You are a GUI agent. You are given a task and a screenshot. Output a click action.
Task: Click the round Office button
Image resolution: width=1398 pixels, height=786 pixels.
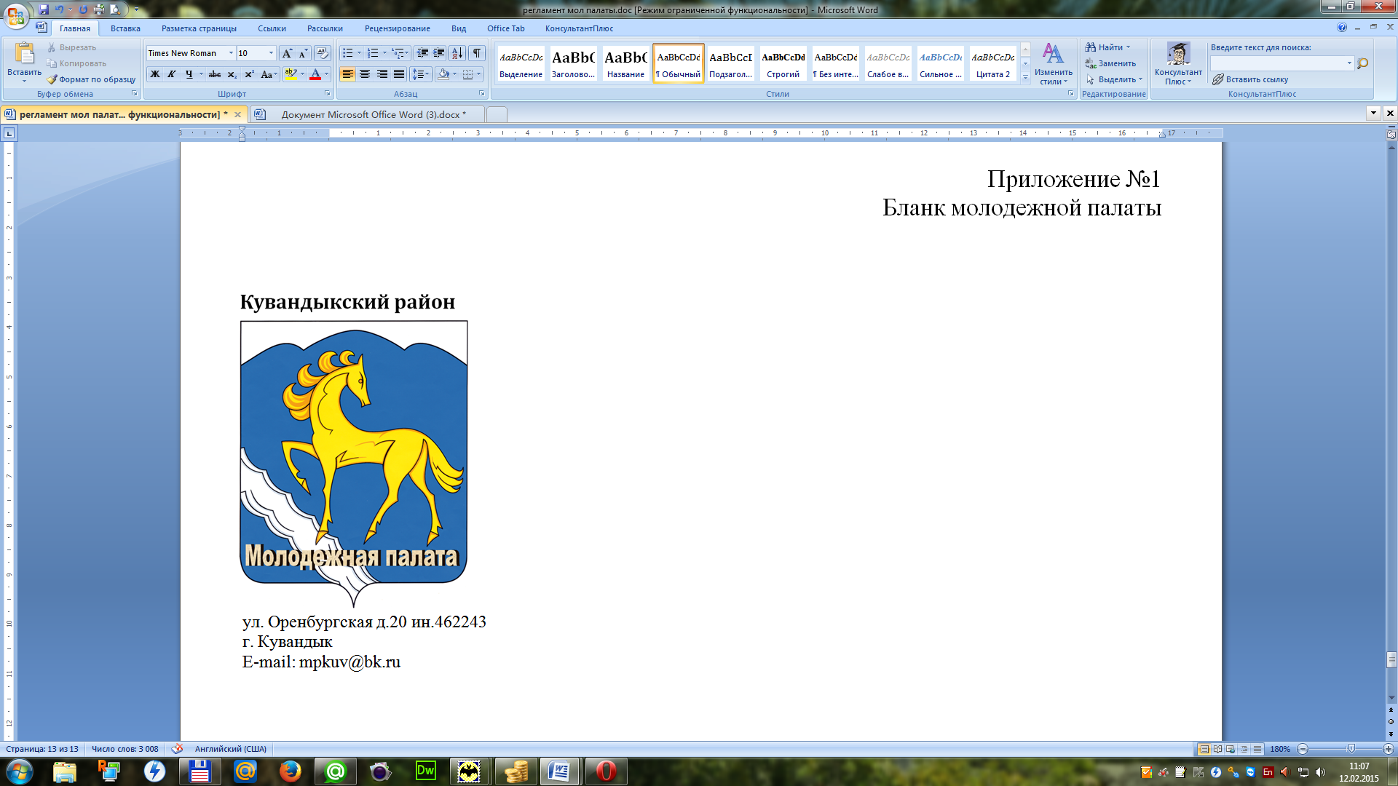point(15,15)
